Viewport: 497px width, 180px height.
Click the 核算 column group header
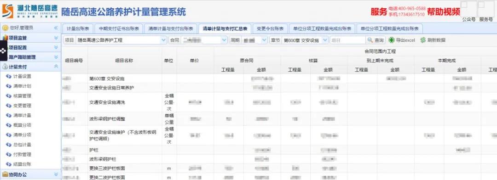[313, 61]
